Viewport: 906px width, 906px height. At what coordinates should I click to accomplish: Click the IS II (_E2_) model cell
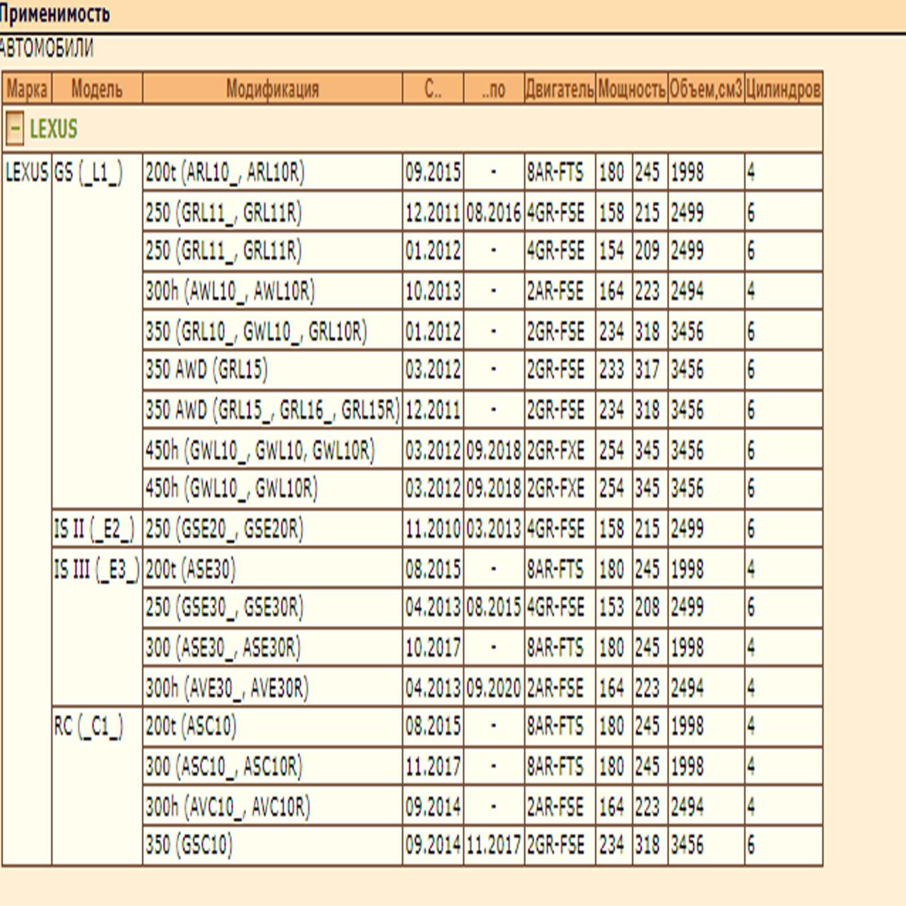point(95,529)
